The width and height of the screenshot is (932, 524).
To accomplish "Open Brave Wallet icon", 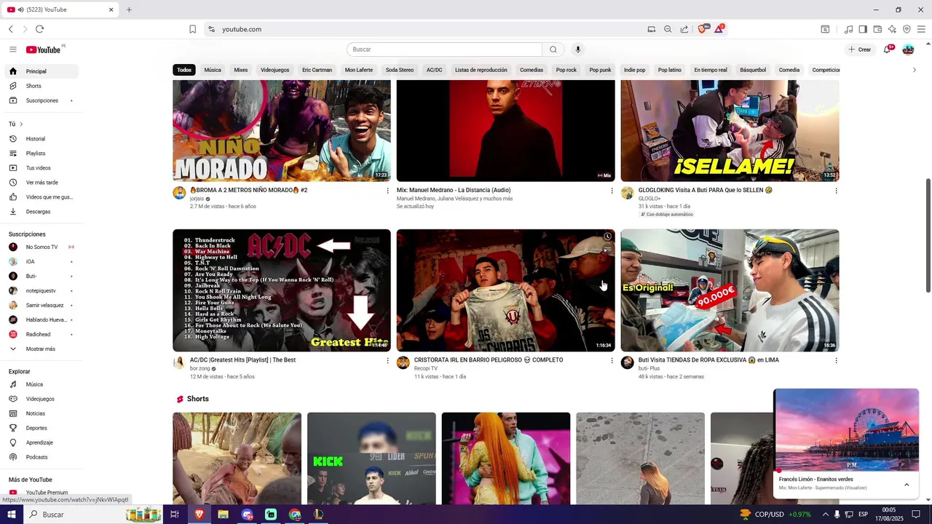I will [877, 29].
